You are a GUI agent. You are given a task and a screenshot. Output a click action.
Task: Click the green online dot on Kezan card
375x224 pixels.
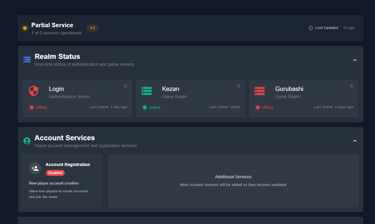click(145, 107)
